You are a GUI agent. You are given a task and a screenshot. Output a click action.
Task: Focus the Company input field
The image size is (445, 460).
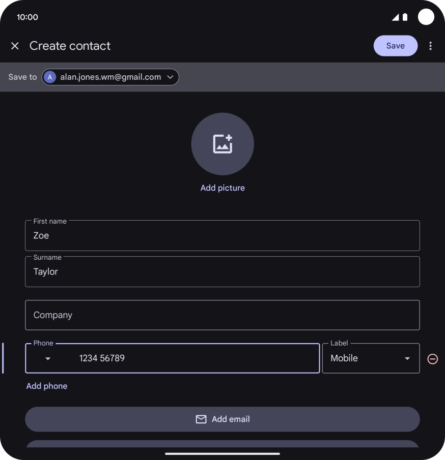pos(222,315)
